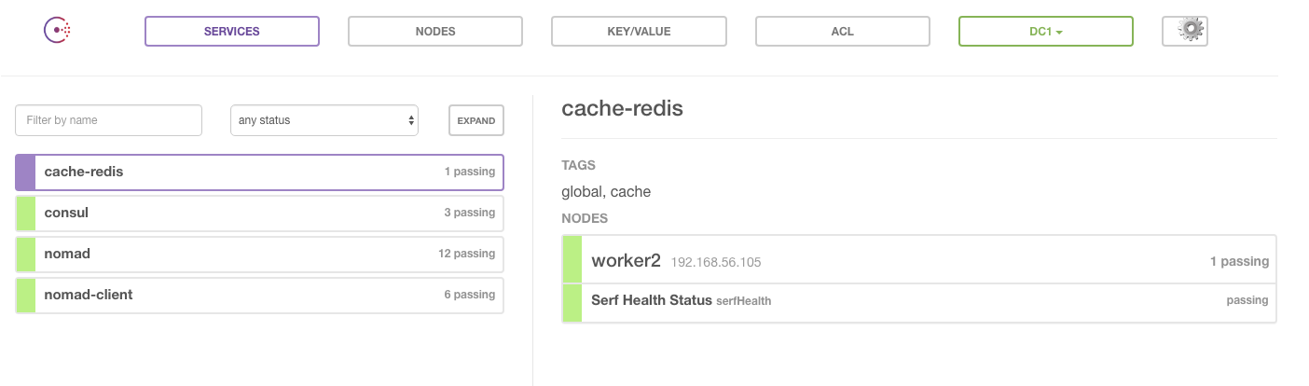Click the global, cache tags text
The height and width of the screenshot is (386, 1309).
click(606, 192)
